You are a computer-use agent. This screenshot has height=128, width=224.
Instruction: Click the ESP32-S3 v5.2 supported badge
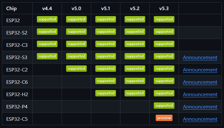(135, 56)
